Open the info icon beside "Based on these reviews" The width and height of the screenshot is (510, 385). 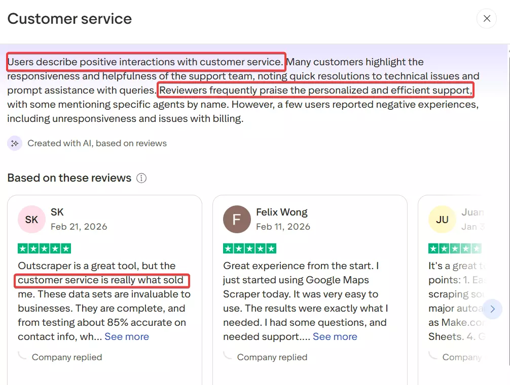142,178
